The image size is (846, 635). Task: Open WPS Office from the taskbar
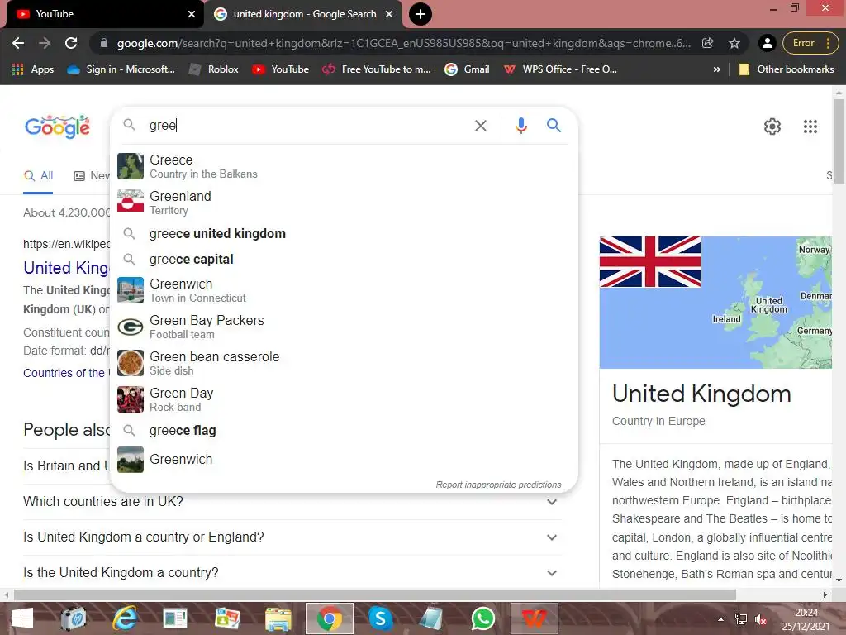pos(534,618)
